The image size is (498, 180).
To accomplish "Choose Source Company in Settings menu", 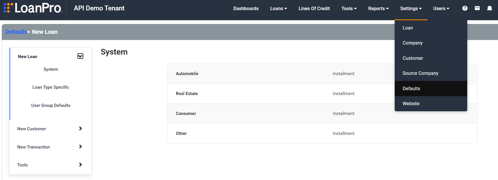I will tap(431, 73).
